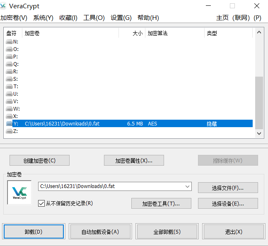Screen dimensions: 268x246
Task: Toggle 从不保留历史记录(R) checkbox
Action: (x=41, y=203)
